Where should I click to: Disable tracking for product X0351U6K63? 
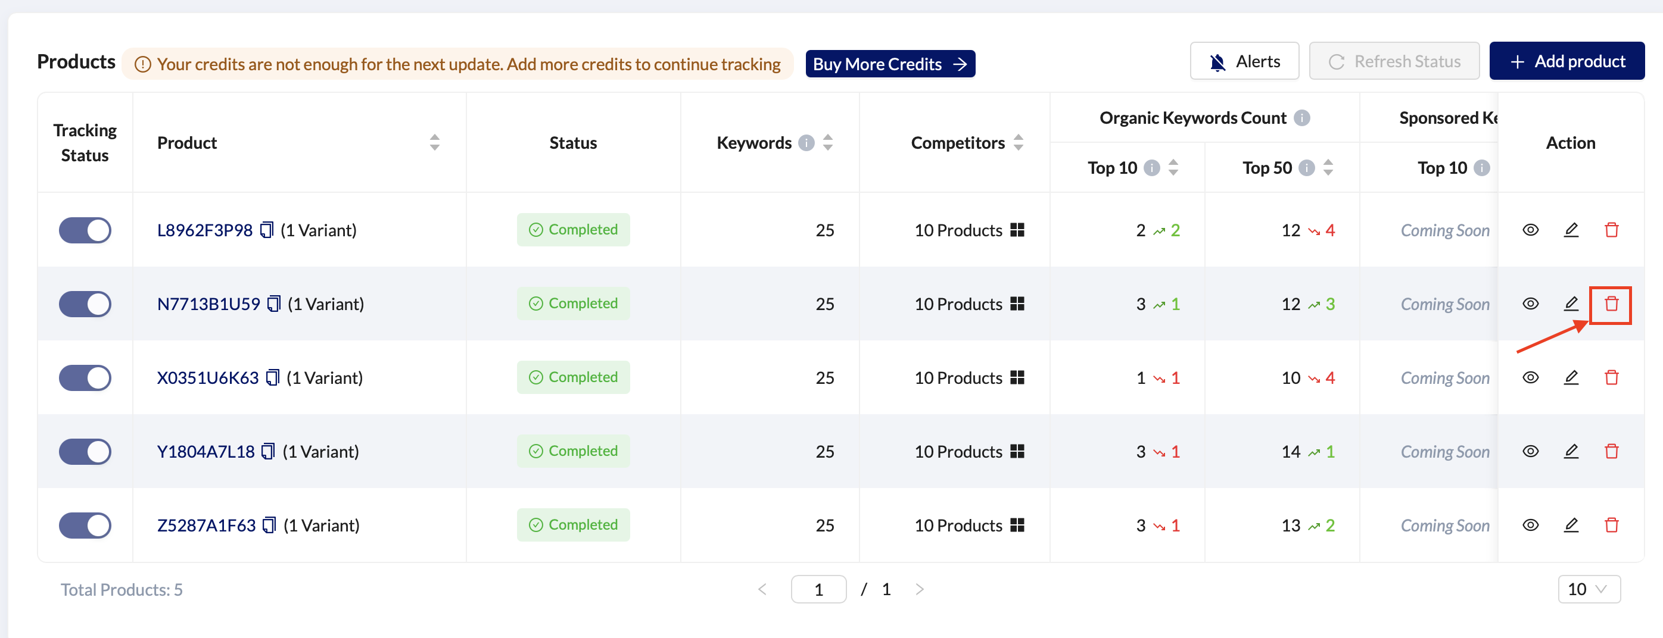pyautogui.click(x=85, y=377)
